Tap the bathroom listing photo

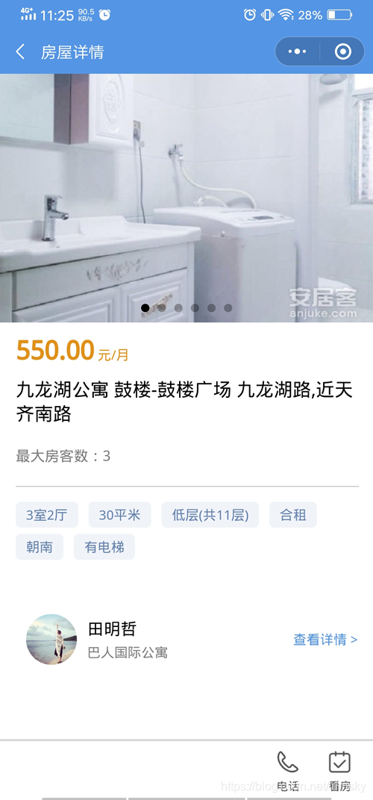(x=186, y=198)
